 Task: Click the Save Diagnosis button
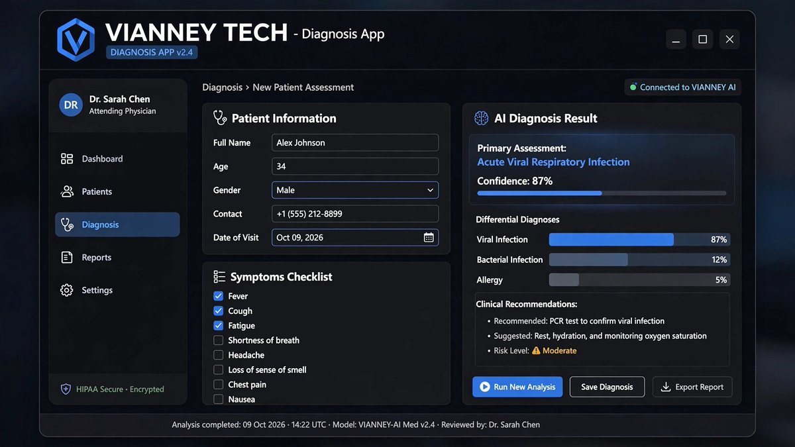point(607,387)
